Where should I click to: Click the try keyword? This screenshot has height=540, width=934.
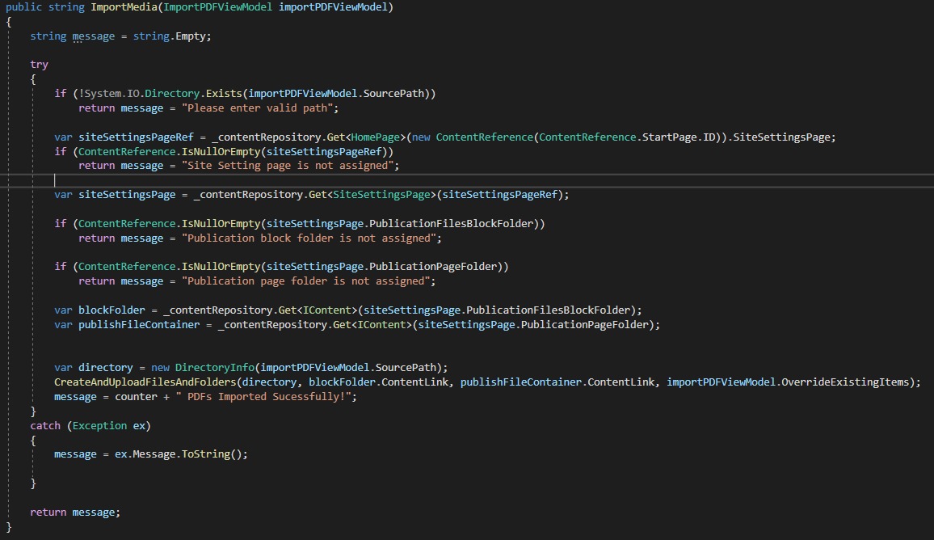pyautogui.click(x=39, y=65)
